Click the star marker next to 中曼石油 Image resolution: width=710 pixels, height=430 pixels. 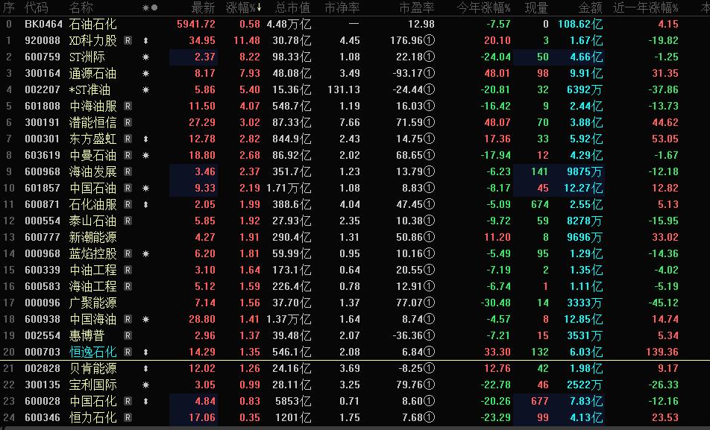point(146,155)
